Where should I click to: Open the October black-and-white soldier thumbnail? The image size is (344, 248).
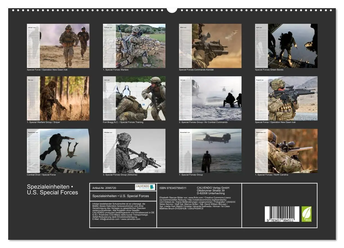[134, 151]
